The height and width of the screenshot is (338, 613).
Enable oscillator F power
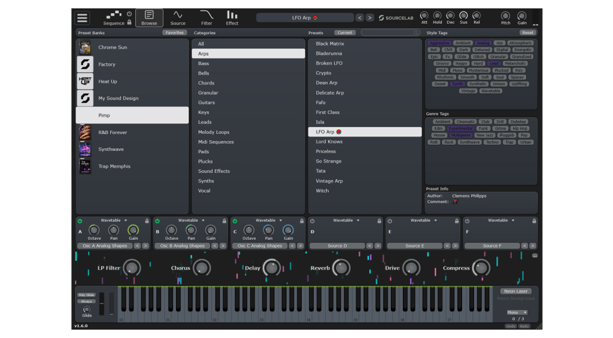tap(467, 221)
